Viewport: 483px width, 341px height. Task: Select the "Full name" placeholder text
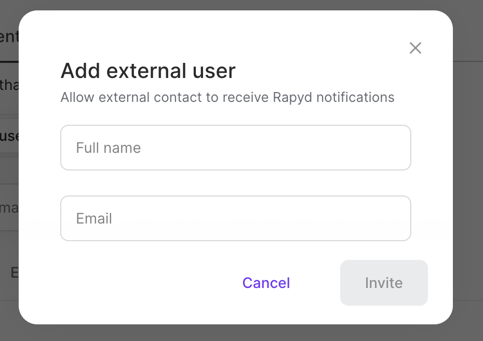(109, 148)
